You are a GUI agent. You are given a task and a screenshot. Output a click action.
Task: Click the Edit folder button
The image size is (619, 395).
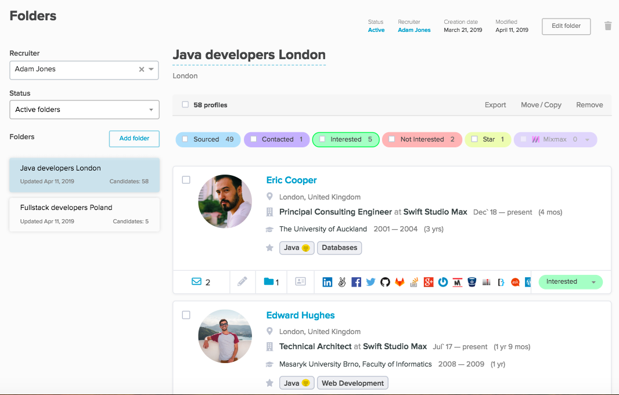pos(566,26)
